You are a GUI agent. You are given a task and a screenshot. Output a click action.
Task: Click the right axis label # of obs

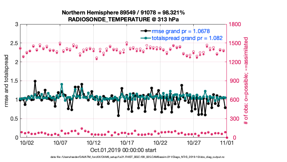point(246,81)
